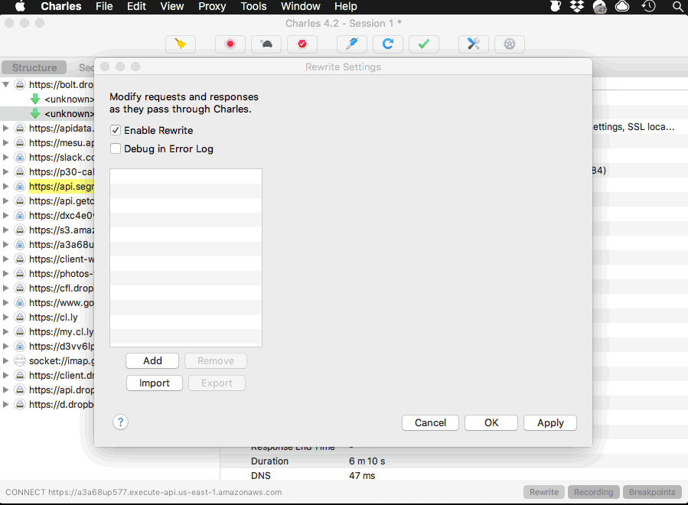Check the Debug in Error Log checkbox
This screenshot has height=505, width=688.
(x=116, y=149)
